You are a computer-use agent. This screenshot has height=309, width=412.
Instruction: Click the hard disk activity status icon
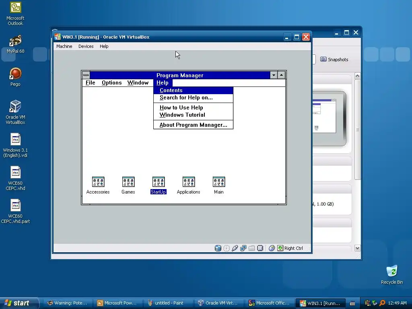point(218,248)
